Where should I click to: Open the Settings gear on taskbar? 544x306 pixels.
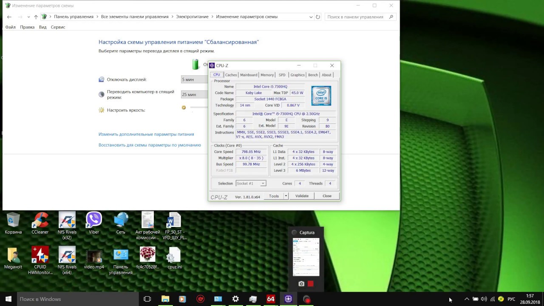tap(235, 299)
